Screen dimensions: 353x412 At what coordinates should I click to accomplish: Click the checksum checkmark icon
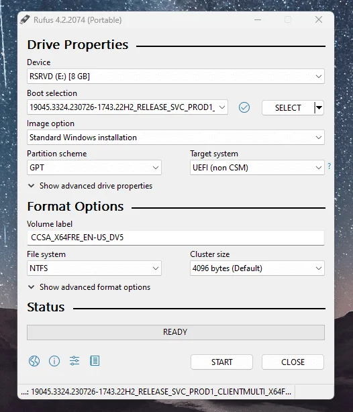point(244,107)
